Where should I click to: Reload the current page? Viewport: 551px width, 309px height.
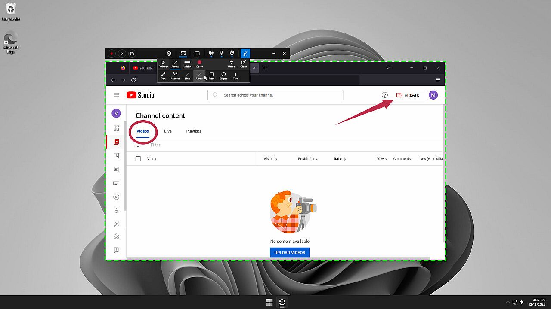click(133, 80)
